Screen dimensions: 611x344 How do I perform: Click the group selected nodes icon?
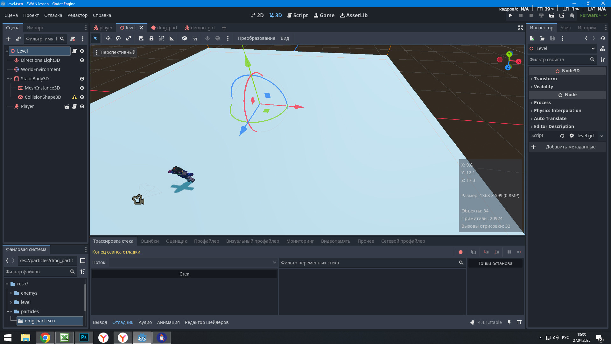coord(162,38)
